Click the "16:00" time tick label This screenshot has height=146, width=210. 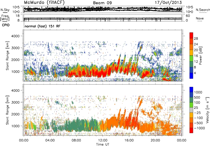[129, 140]
